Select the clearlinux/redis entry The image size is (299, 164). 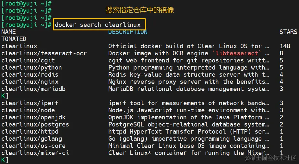30,75
